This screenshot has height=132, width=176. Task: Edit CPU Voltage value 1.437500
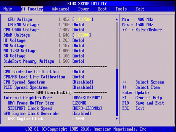point(83,19)
